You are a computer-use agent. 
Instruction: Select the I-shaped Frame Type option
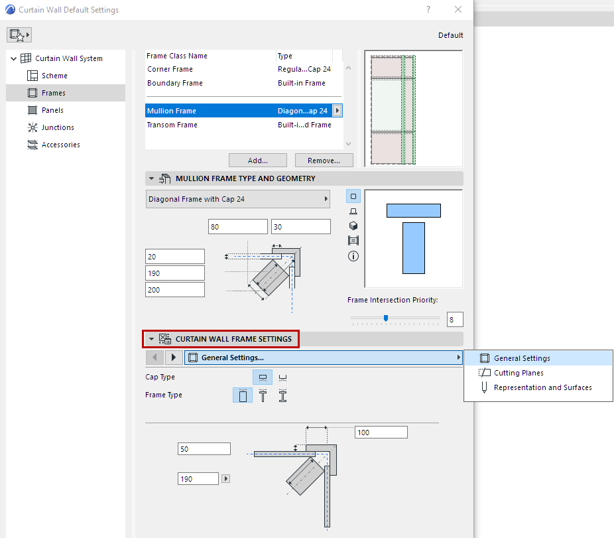click(282, 395)
